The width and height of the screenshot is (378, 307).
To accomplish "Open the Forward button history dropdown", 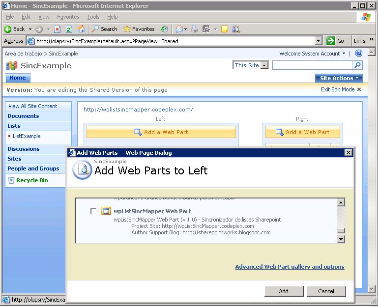I will click(48, 29).
